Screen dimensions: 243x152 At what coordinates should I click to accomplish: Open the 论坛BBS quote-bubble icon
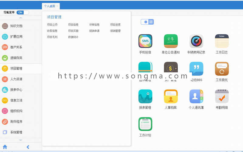196,69
